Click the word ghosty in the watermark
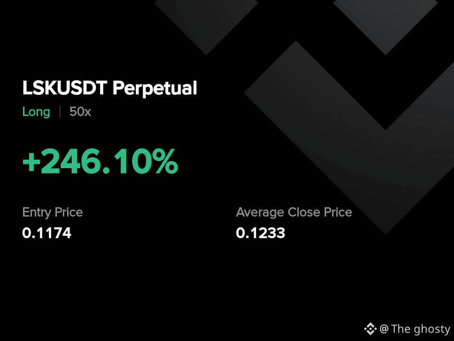 (x=432, y=330)
